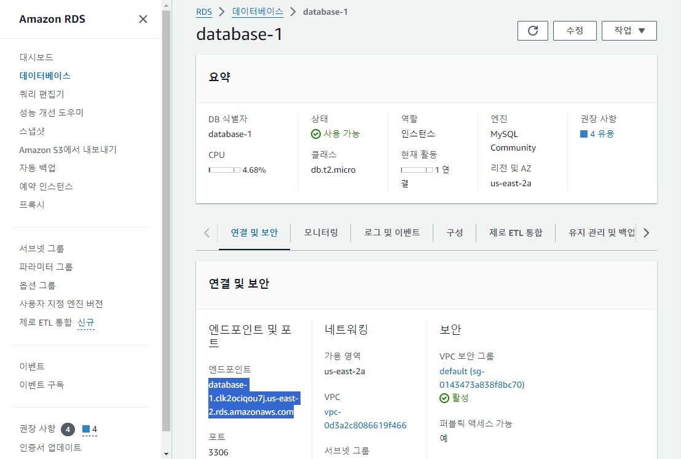681x459 pixels.
Task: Close the Amazon RDS side panel
Action: 143,19
